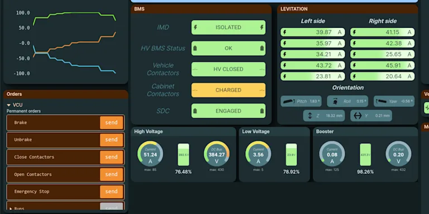Viewport: 429px width, 214px height.
Task: Click left contactor icon on HV CLOSED badge
Action: pos(195,69)
